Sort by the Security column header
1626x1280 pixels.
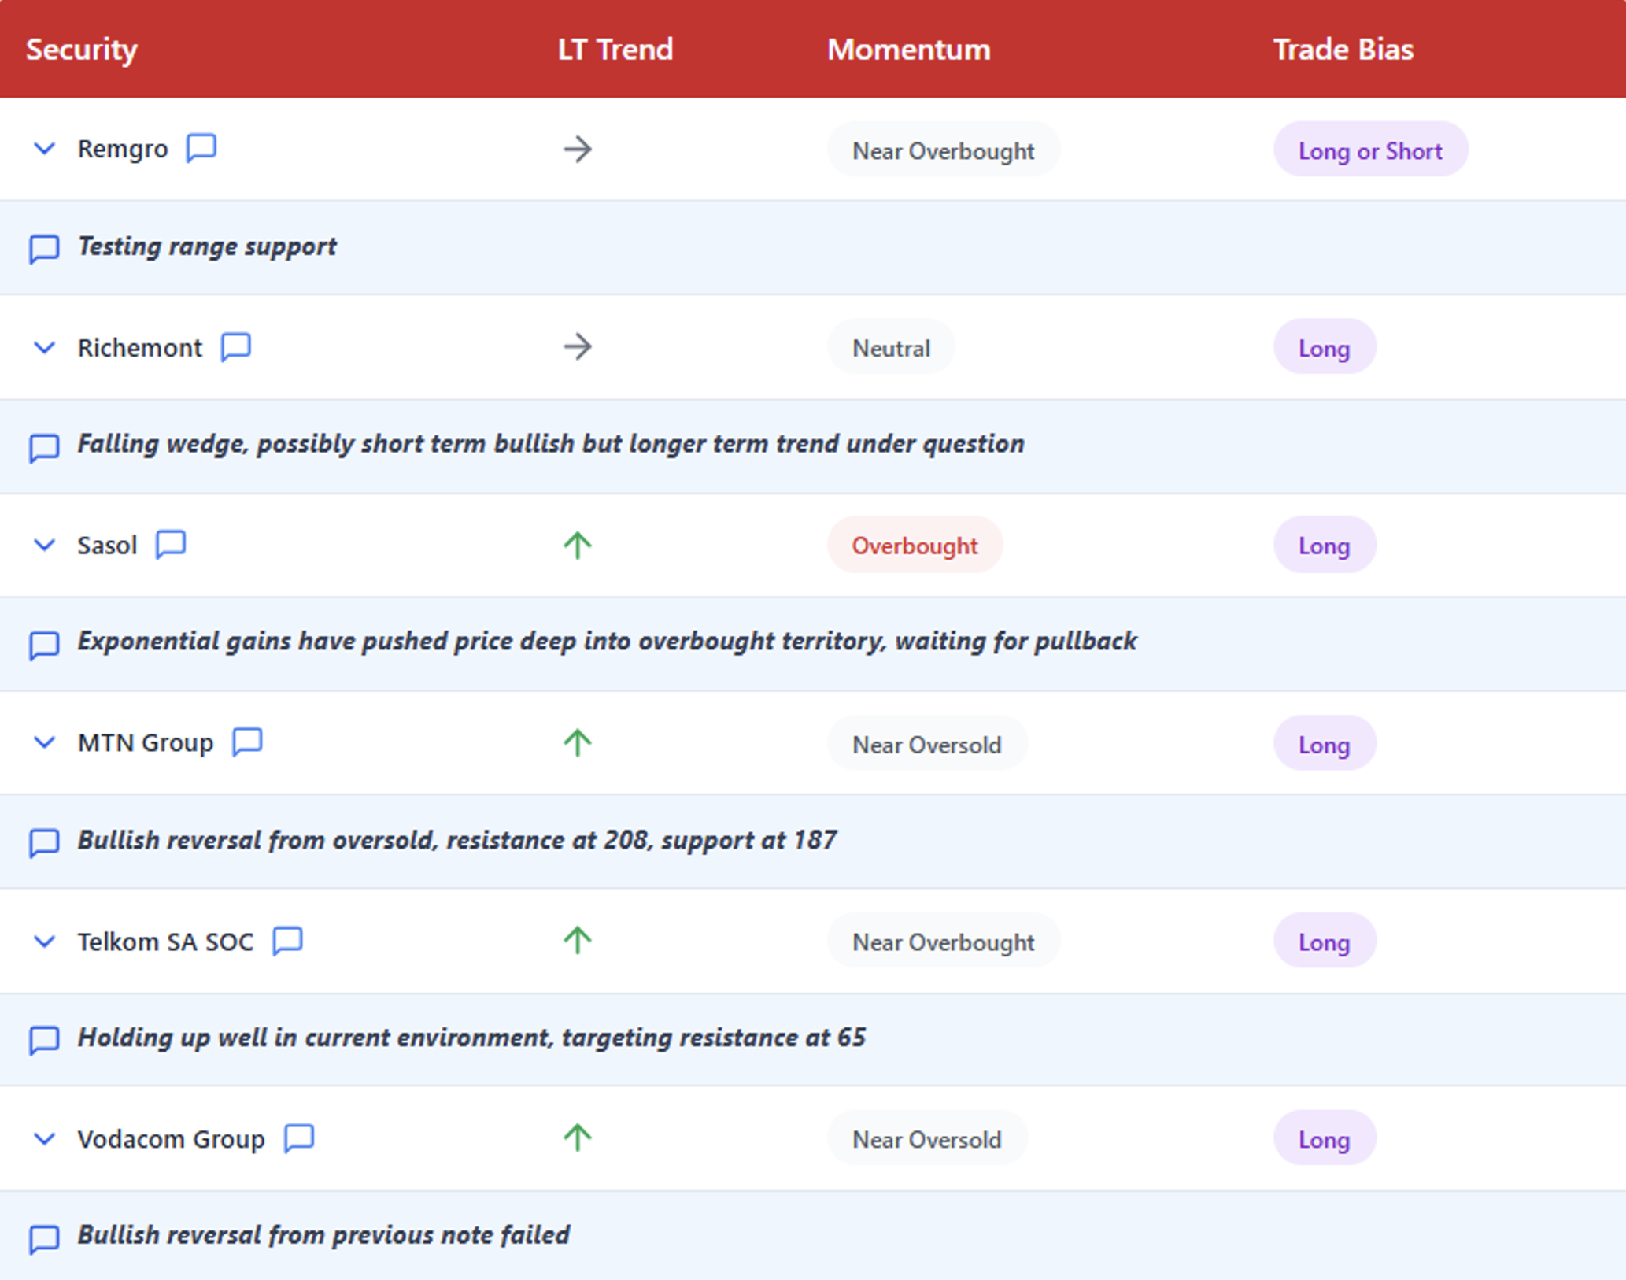[x=82, y=50]
